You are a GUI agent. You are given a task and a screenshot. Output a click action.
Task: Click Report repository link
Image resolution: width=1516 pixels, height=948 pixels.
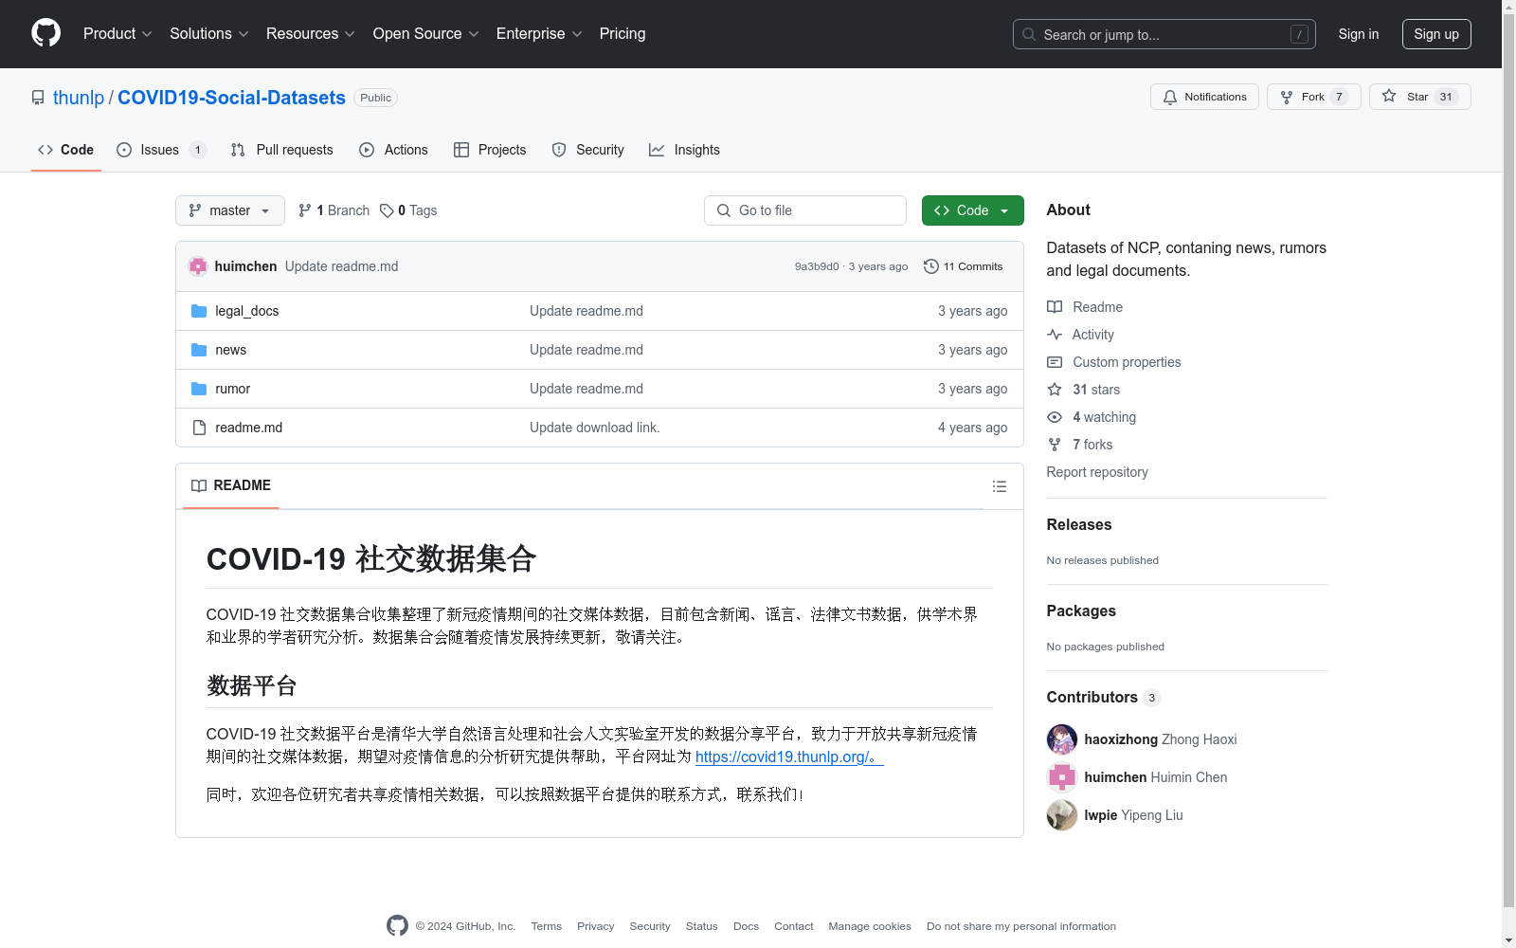1097,472
